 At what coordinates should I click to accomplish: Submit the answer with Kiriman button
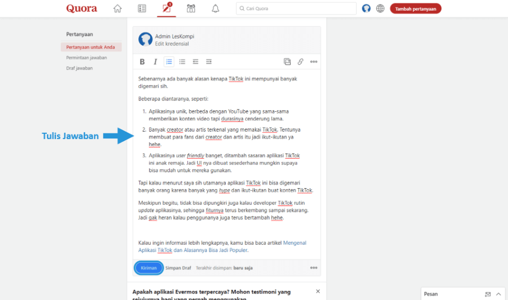(x=148, y=268)
